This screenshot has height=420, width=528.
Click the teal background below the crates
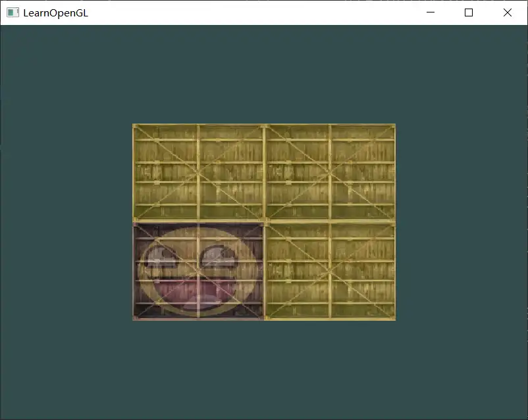263,368
